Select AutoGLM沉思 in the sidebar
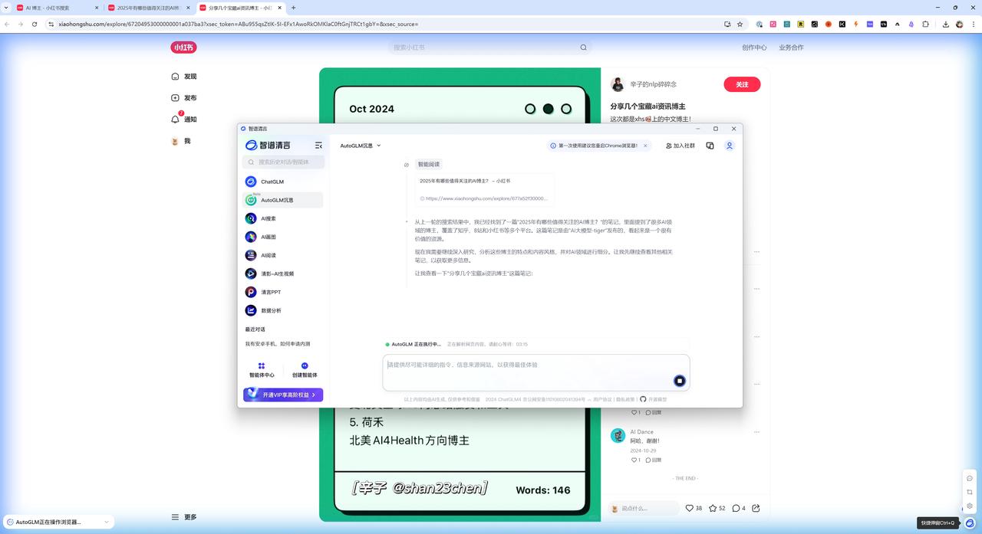Viewport: 982px width, 534px height. click(282, 200)
